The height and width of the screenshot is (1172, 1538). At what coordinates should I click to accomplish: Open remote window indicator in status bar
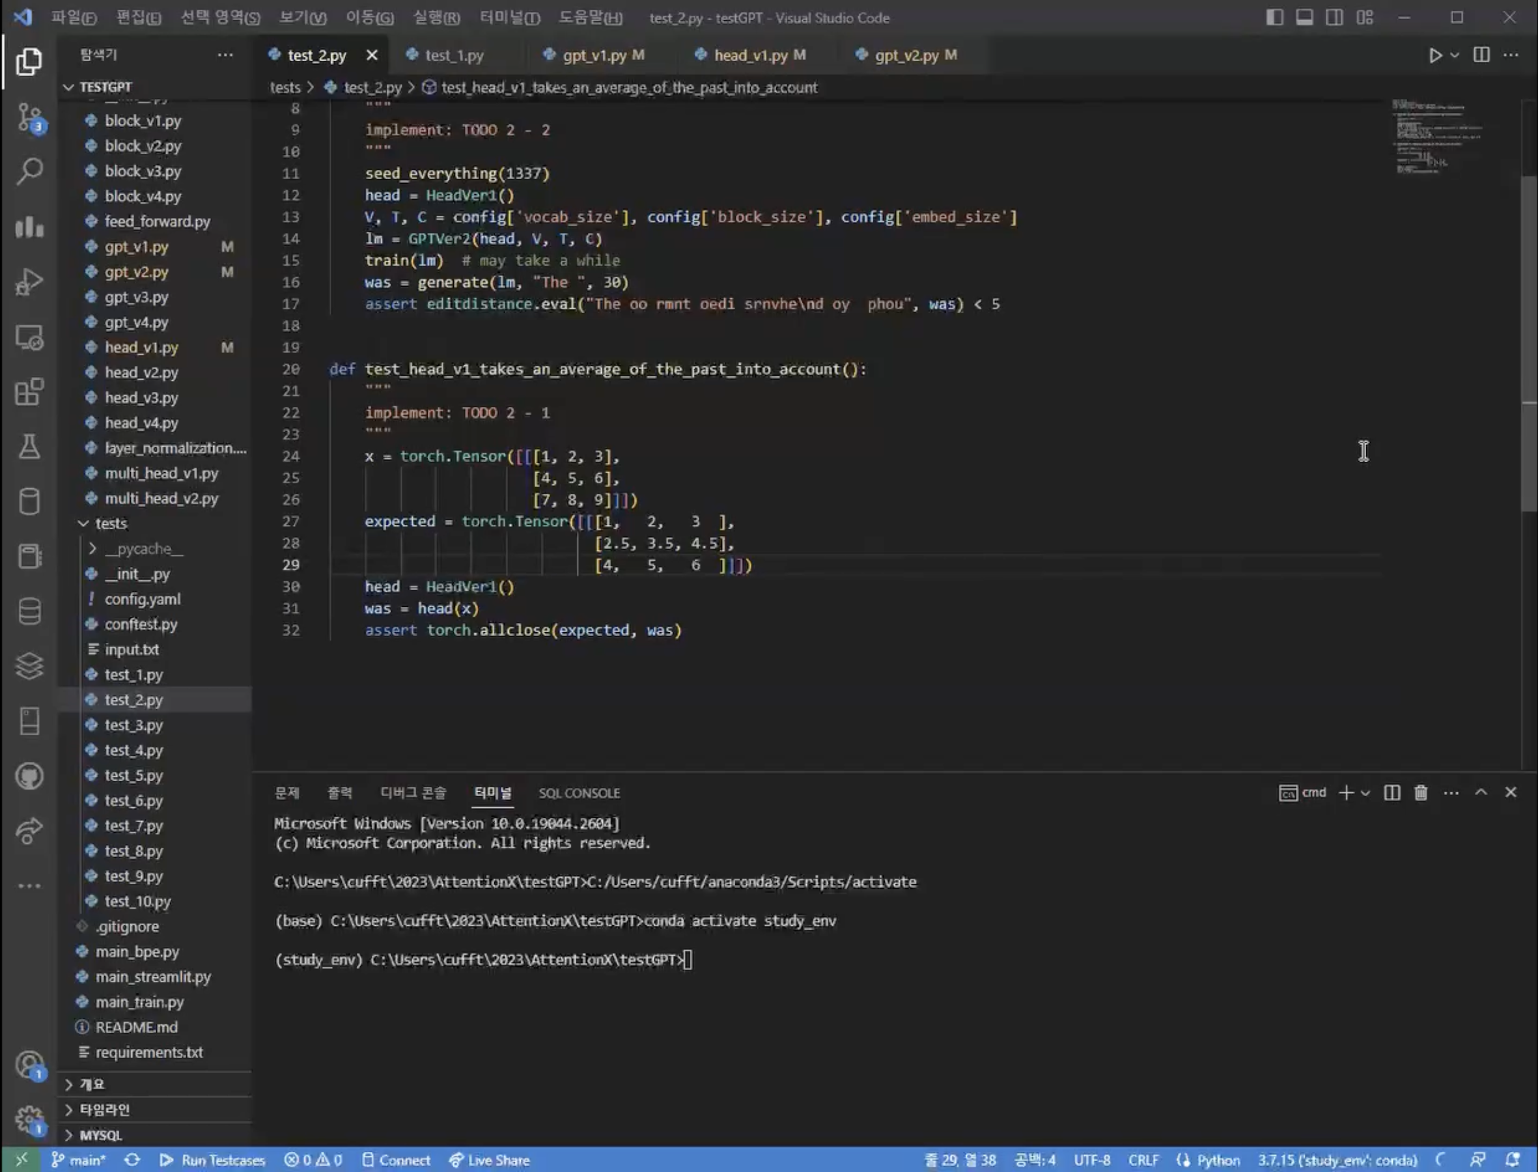21,1160
